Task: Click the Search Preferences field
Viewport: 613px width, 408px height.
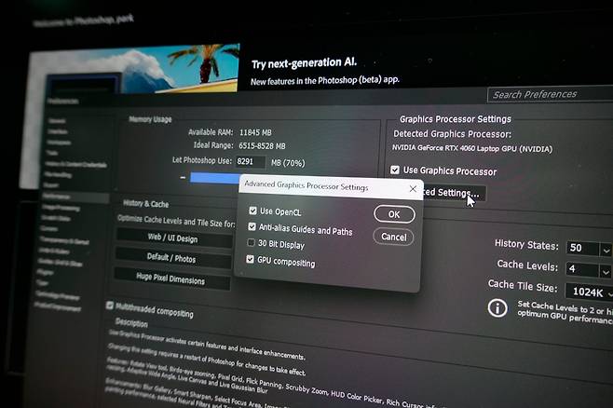Action: coord(550,94)
